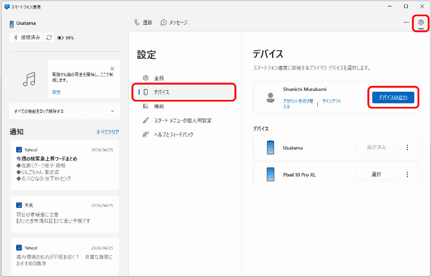Click すべてクリア to clear notifications

(107, 132)
